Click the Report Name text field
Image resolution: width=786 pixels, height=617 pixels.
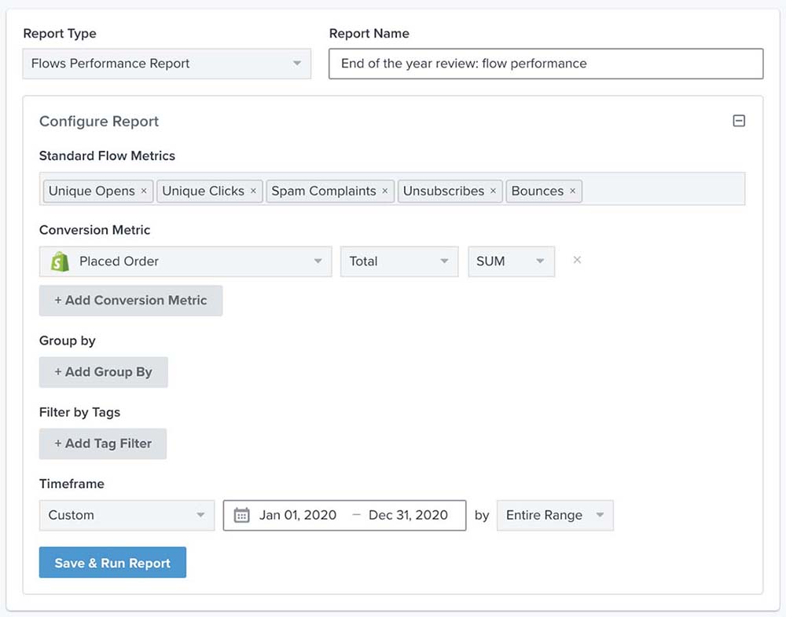pos(545,64)
